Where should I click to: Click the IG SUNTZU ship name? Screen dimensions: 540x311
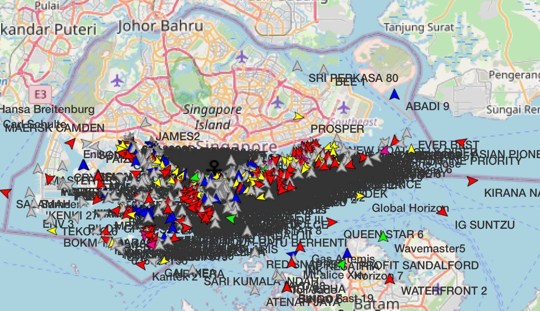tap(485, 225)
